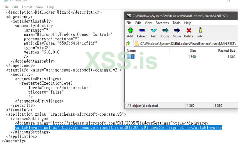Screen dimensions: 242x147
Task: Select file icon of resource 1
Action: point(128,56)
